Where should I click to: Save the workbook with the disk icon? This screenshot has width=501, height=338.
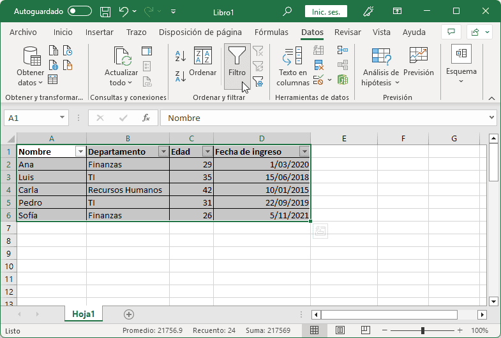[106, 11]
